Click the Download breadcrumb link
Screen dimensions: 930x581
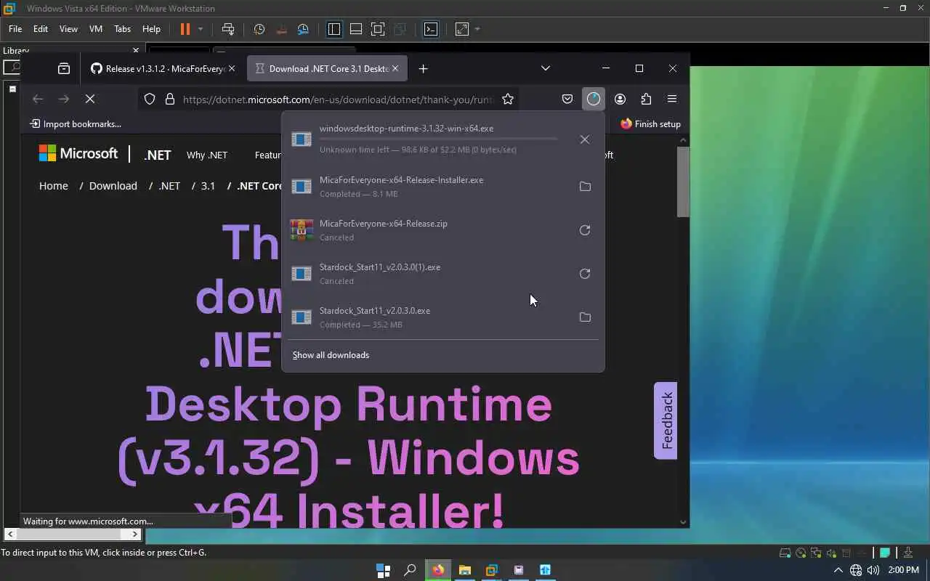pos(113,186)
